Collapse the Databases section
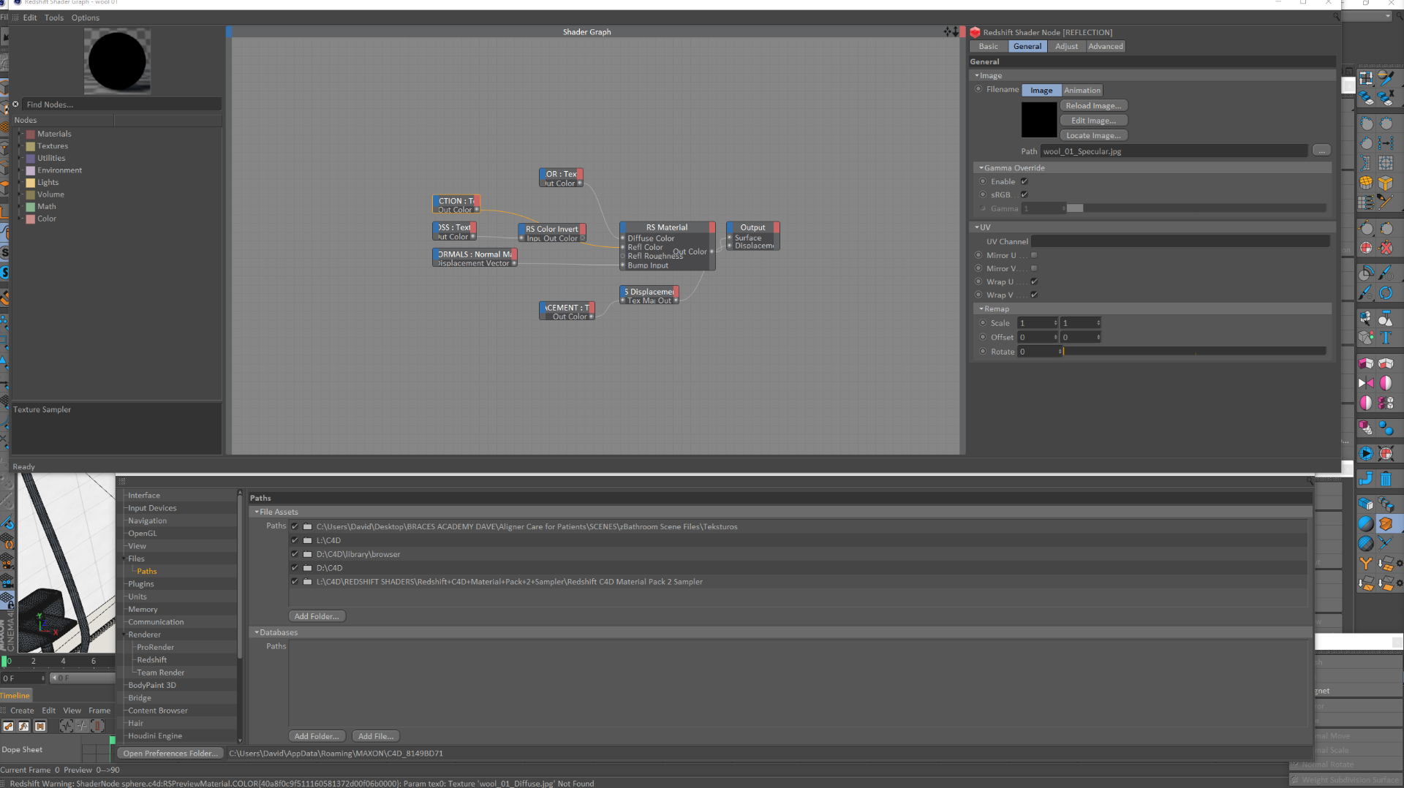Screen dimensions: 1404x788 click(x=257, y=632)
